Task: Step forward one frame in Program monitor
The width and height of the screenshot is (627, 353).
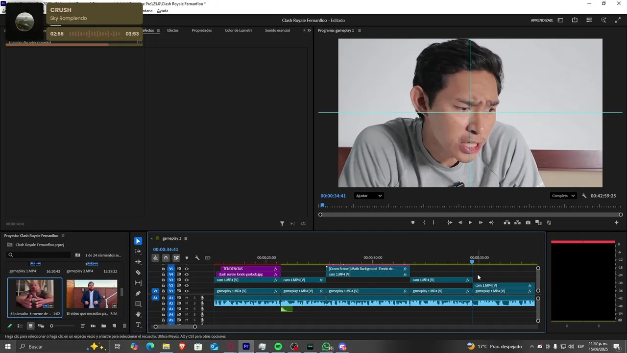Action: tap(481, 223)
